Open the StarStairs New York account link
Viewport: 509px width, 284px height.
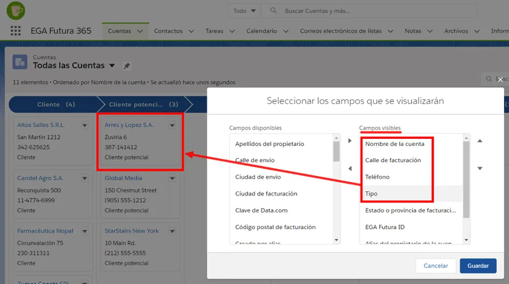point(132,231)
